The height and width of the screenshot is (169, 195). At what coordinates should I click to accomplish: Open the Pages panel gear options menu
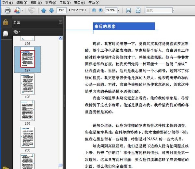[x=17, y=32]
